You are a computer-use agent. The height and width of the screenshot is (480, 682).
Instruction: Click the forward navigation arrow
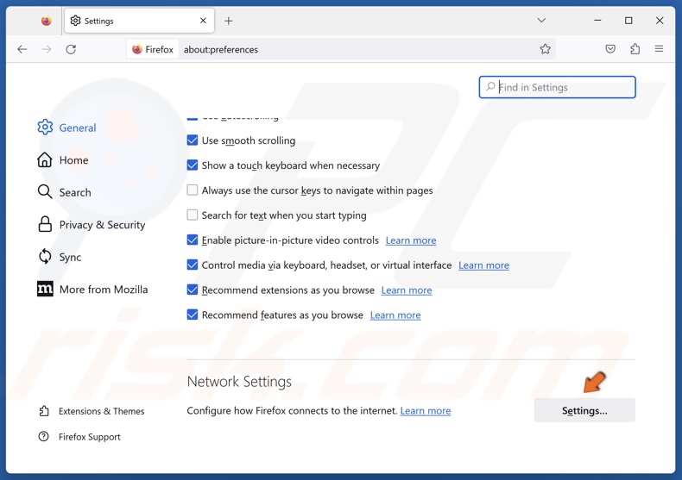click(46, 49)
